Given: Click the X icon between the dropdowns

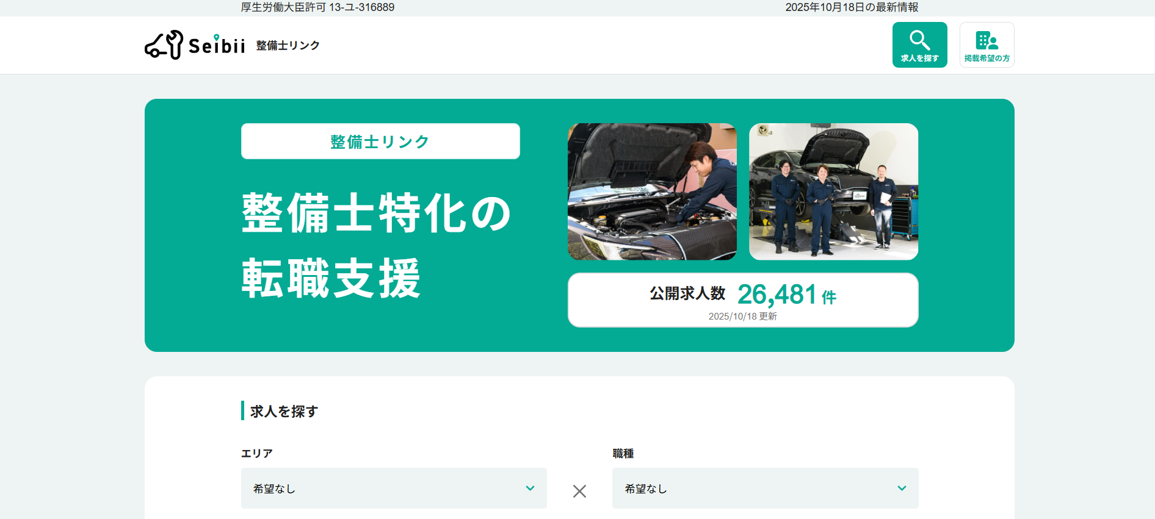Looking at the screenshot, I should 579,491.
